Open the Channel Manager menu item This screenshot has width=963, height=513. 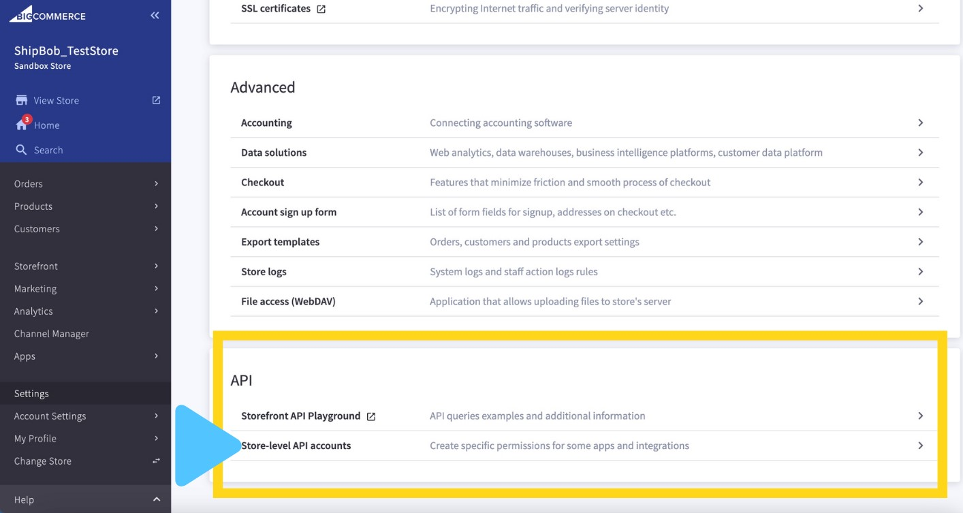51,333
